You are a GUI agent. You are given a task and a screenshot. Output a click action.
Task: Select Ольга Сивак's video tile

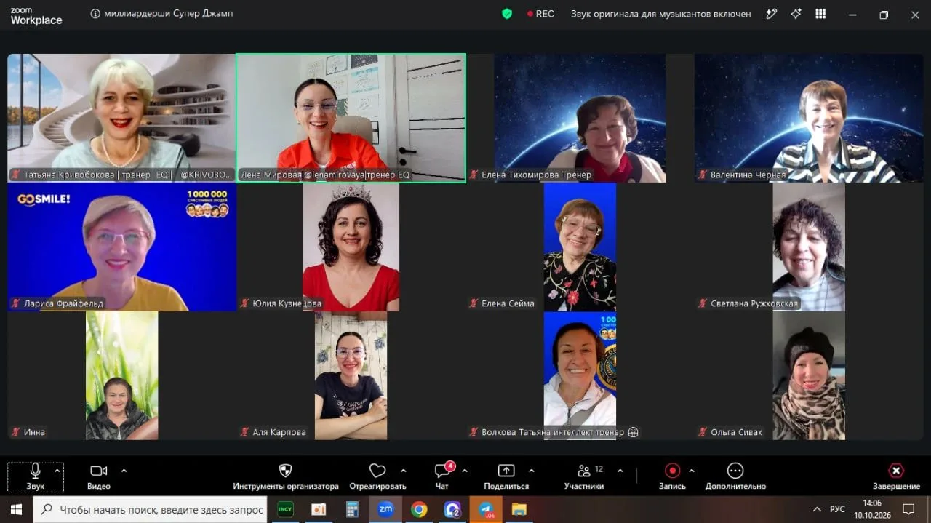click(x=809, y=375)
